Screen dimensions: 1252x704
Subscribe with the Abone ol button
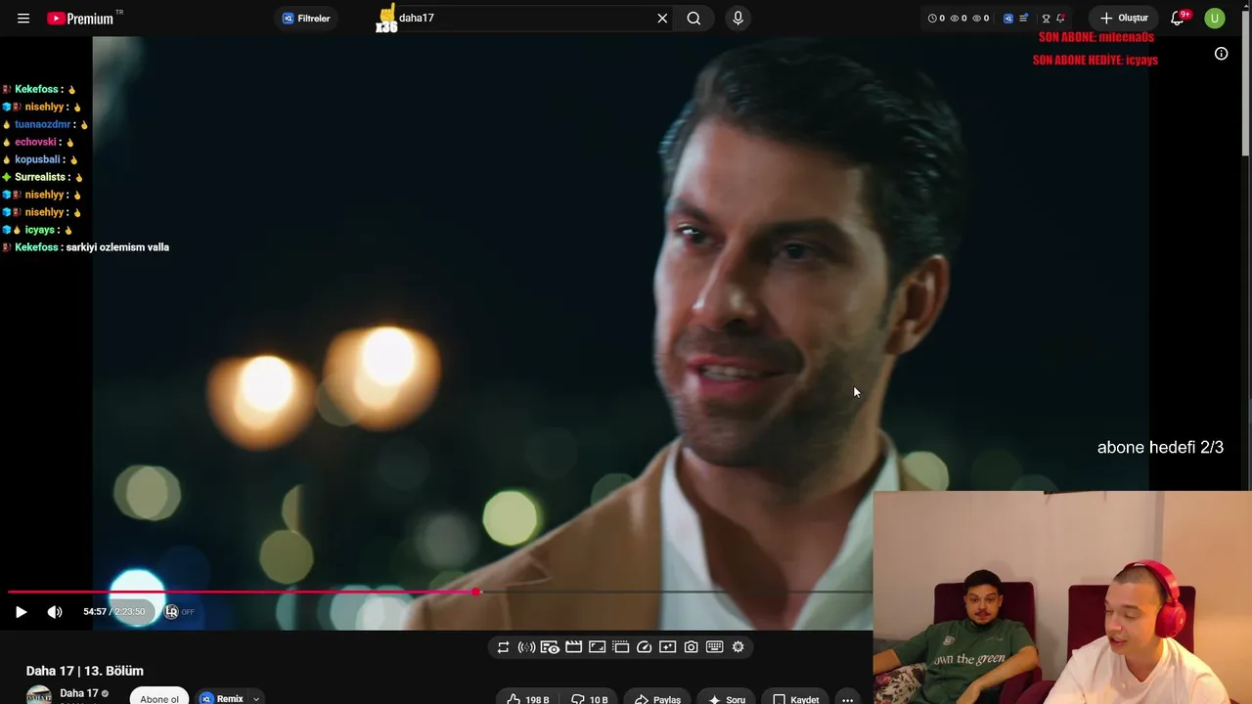(159, 697)
